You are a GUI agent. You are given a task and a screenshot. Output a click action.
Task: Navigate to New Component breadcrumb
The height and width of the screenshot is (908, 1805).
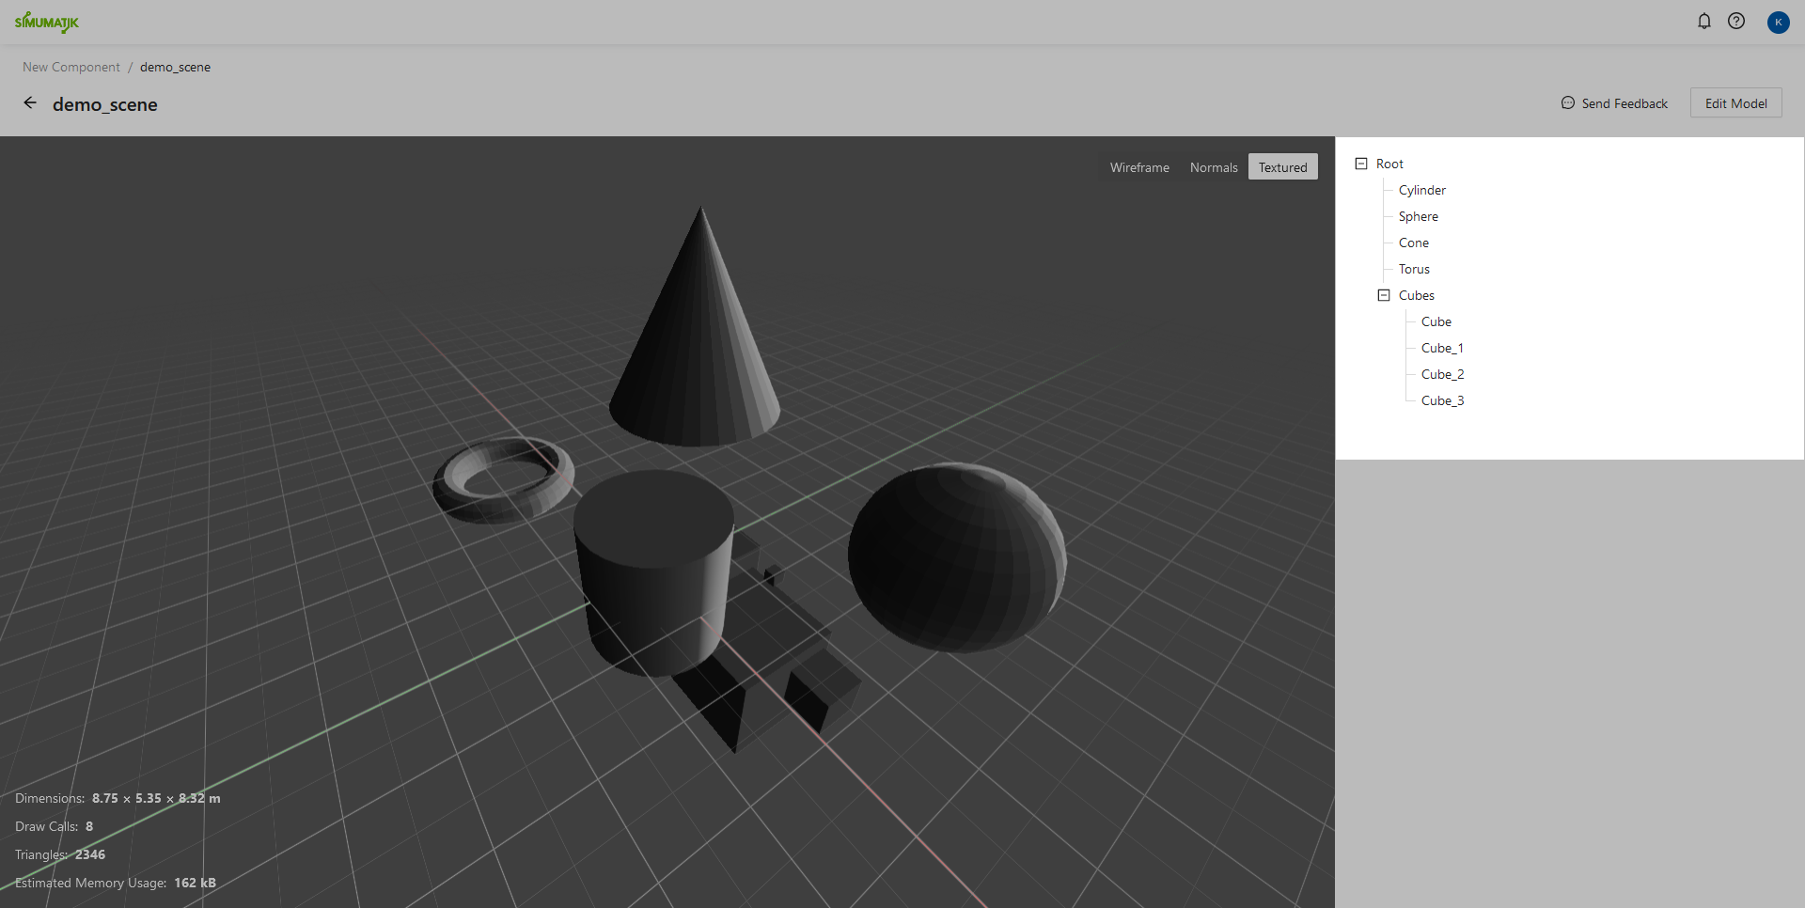pos(71,67)
